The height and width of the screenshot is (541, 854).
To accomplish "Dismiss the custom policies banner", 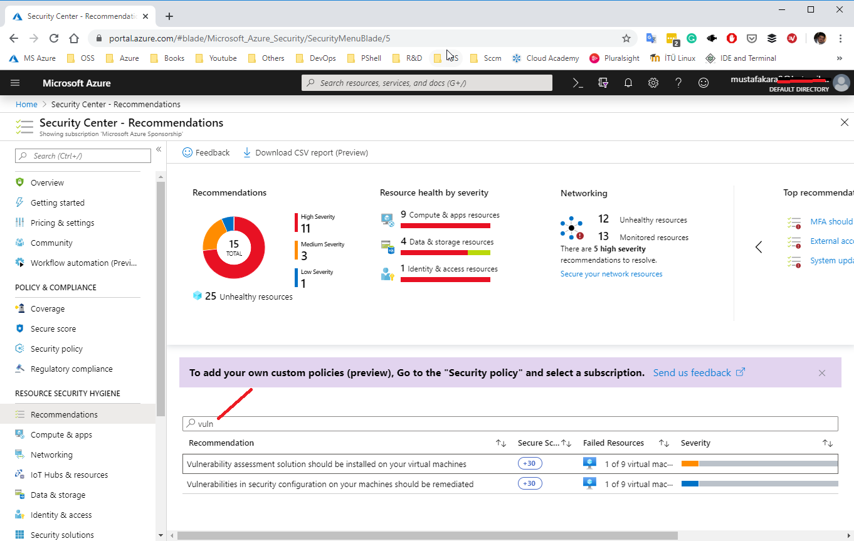I will tap(822, 373).
